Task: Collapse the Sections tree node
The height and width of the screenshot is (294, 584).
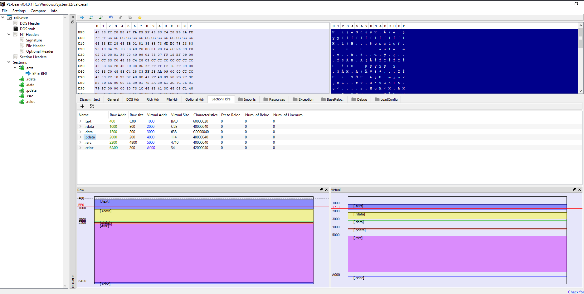Action: pyautogui.click(x=9, y=62)
